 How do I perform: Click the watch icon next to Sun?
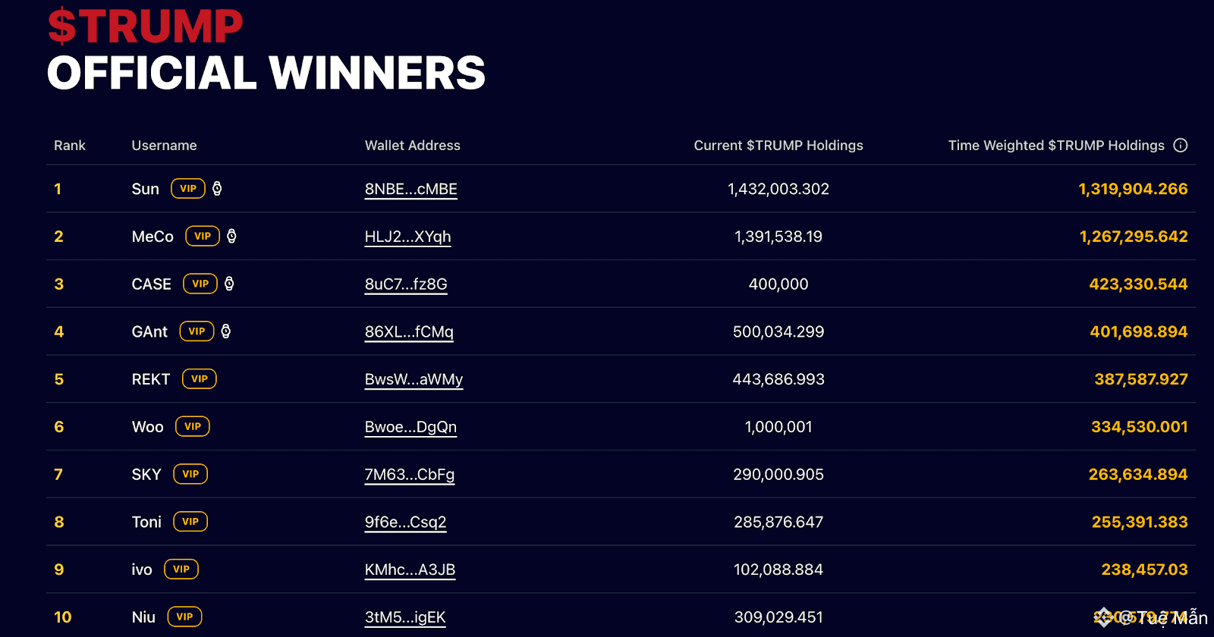[x=217, y=188]
